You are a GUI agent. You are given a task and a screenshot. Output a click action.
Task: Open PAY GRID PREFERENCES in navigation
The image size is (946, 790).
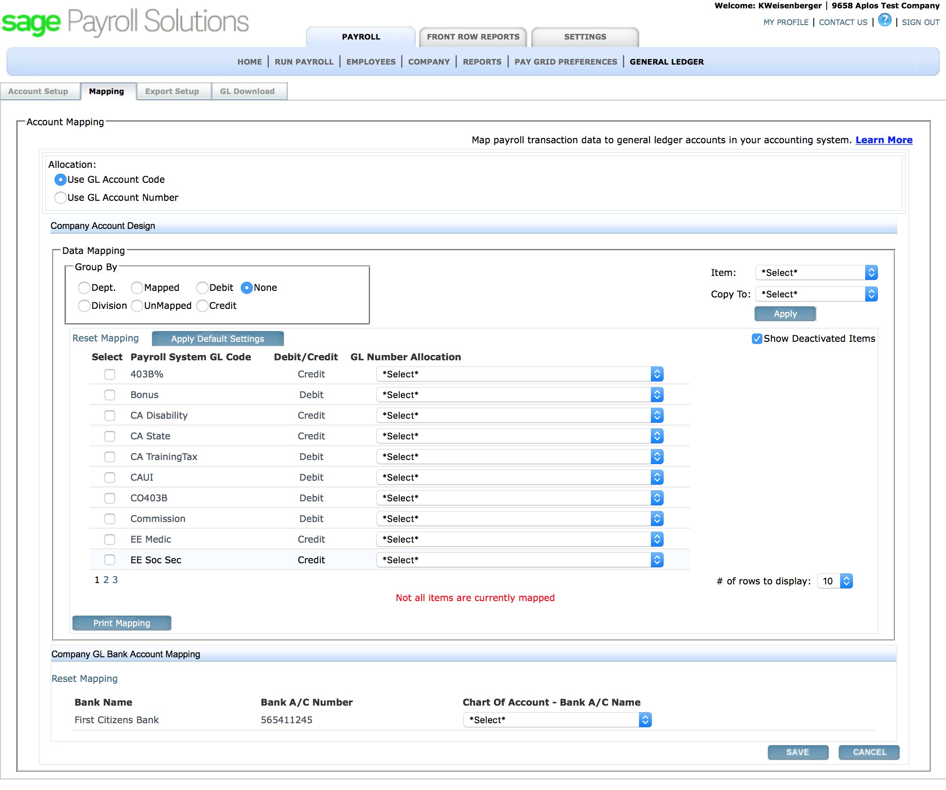[566, 62]
